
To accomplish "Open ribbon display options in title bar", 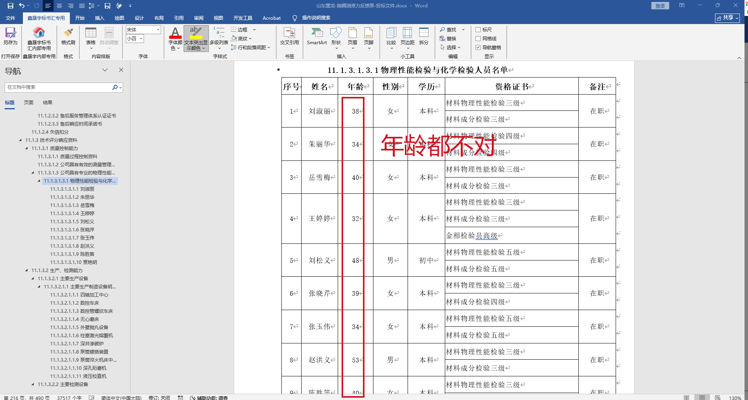I will [x=682, y=5].
